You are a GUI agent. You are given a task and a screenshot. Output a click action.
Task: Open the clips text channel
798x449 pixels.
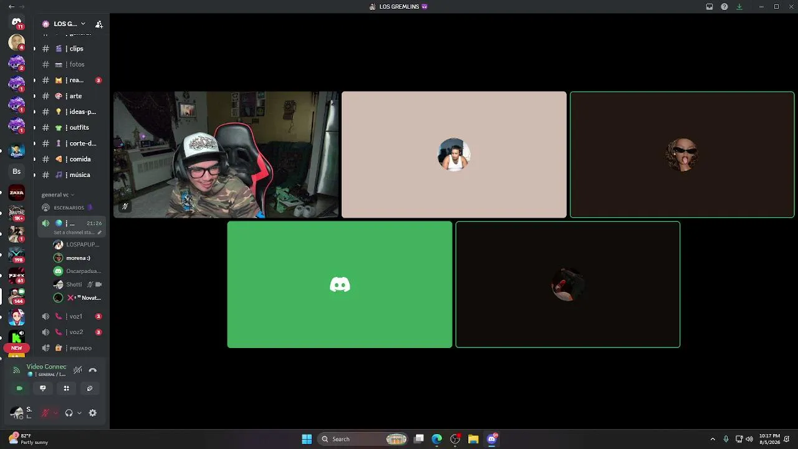tap(70, 49)
